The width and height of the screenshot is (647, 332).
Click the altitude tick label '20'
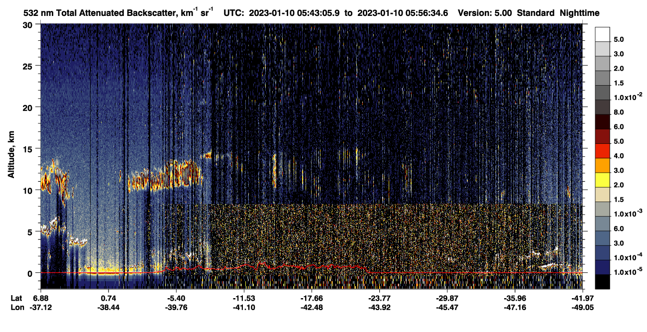tap(29, 108)
